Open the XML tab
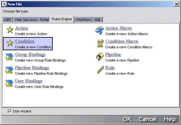The width and height of the screenshot is (181, 125). (98, 20)
